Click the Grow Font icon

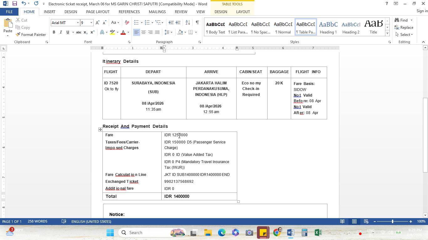(x=97, y=22)
